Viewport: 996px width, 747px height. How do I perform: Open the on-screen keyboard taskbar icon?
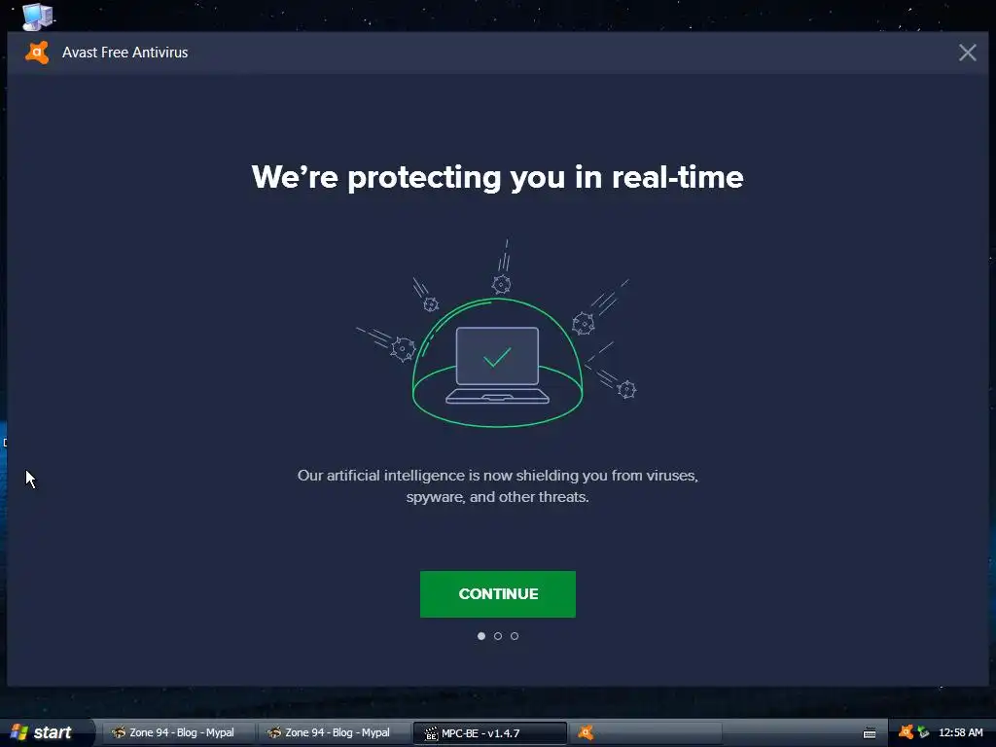point(870,733)
